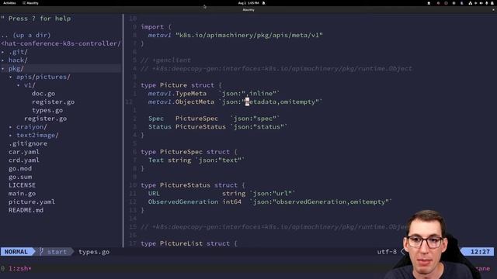Click the json:"status" struct tag

261,127
